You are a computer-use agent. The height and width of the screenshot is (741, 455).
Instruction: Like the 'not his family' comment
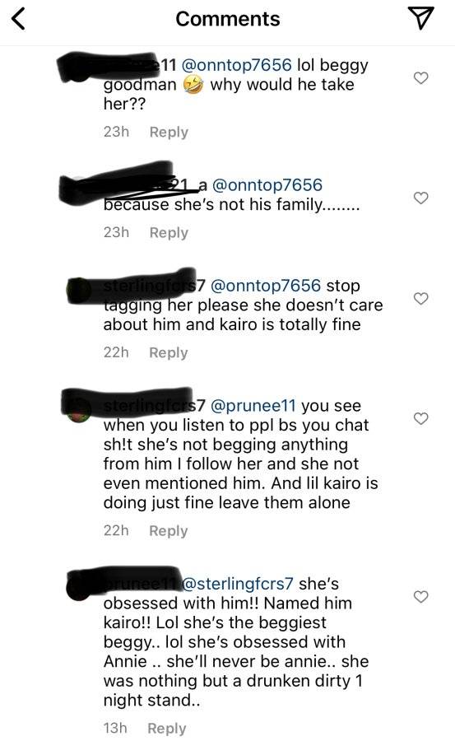pyautogui.click(x=420, y=198)
